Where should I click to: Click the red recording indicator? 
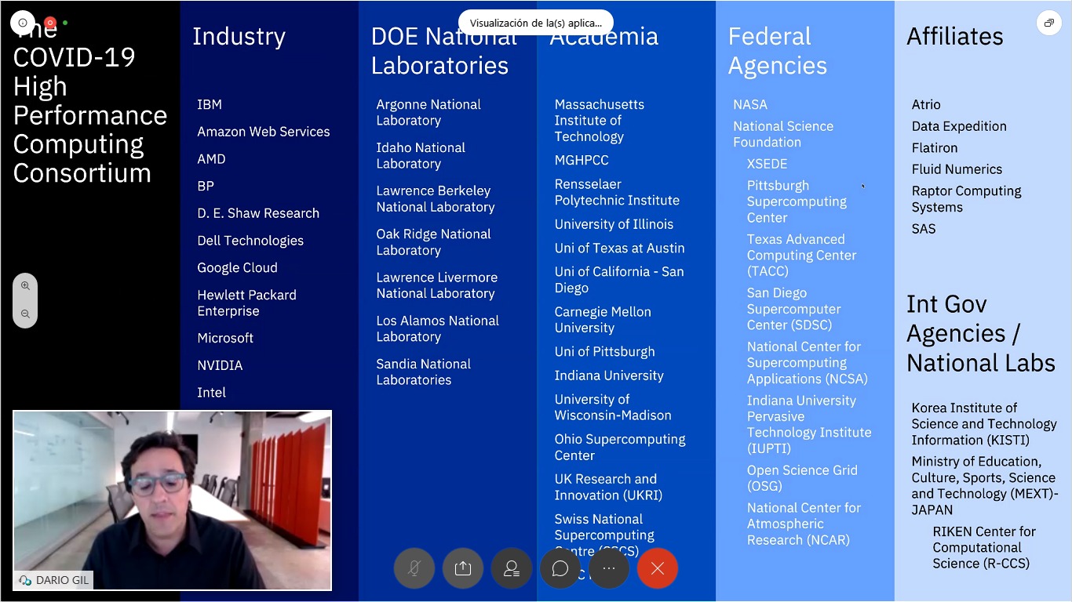tap(50, 23)
